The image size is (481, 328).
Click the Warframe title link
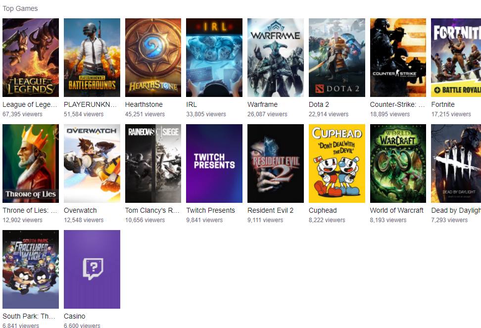263,104
